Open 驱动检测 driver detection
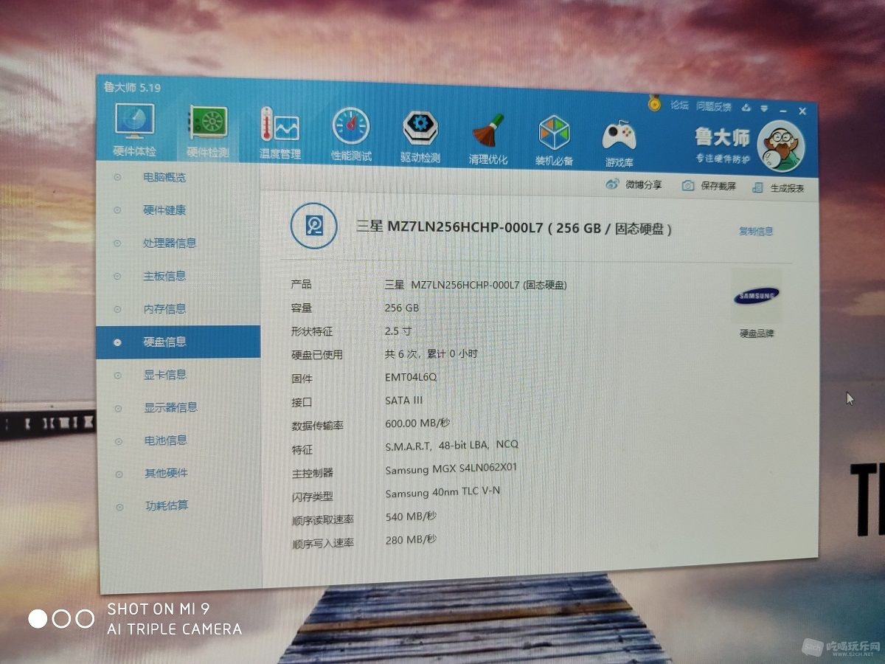 [421, 137]
